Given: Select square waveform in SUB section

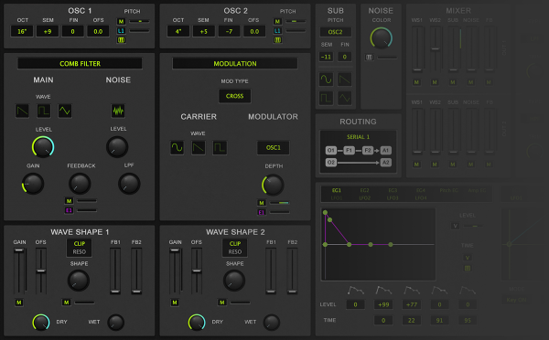Looking at the screenshot, I should pyautogui.click(x=326, y=99).
